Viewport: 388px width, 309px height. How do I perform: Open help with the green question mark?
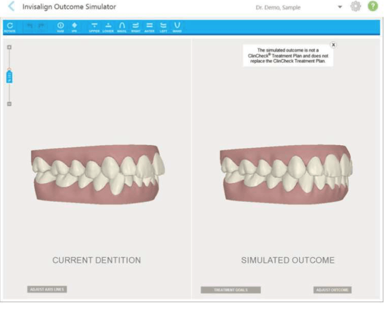coord(373,6)
